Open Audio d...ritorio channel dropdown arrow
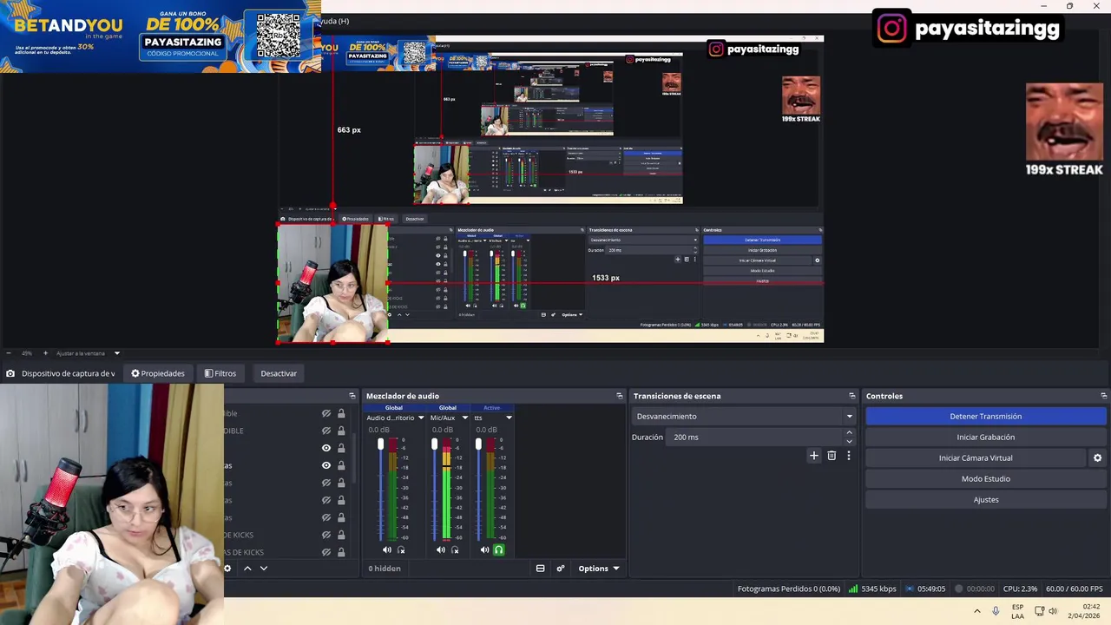 [421, 418]
